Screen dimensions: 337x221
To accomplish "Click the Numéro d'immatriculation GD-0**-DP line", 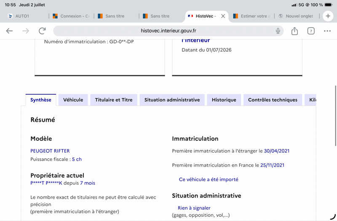I will [x=89, y=42].
